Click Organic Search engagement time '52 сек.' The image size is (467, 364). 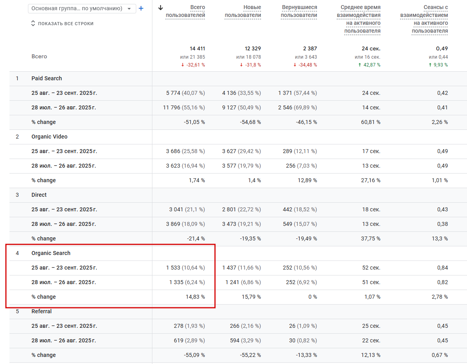point(371,268)
